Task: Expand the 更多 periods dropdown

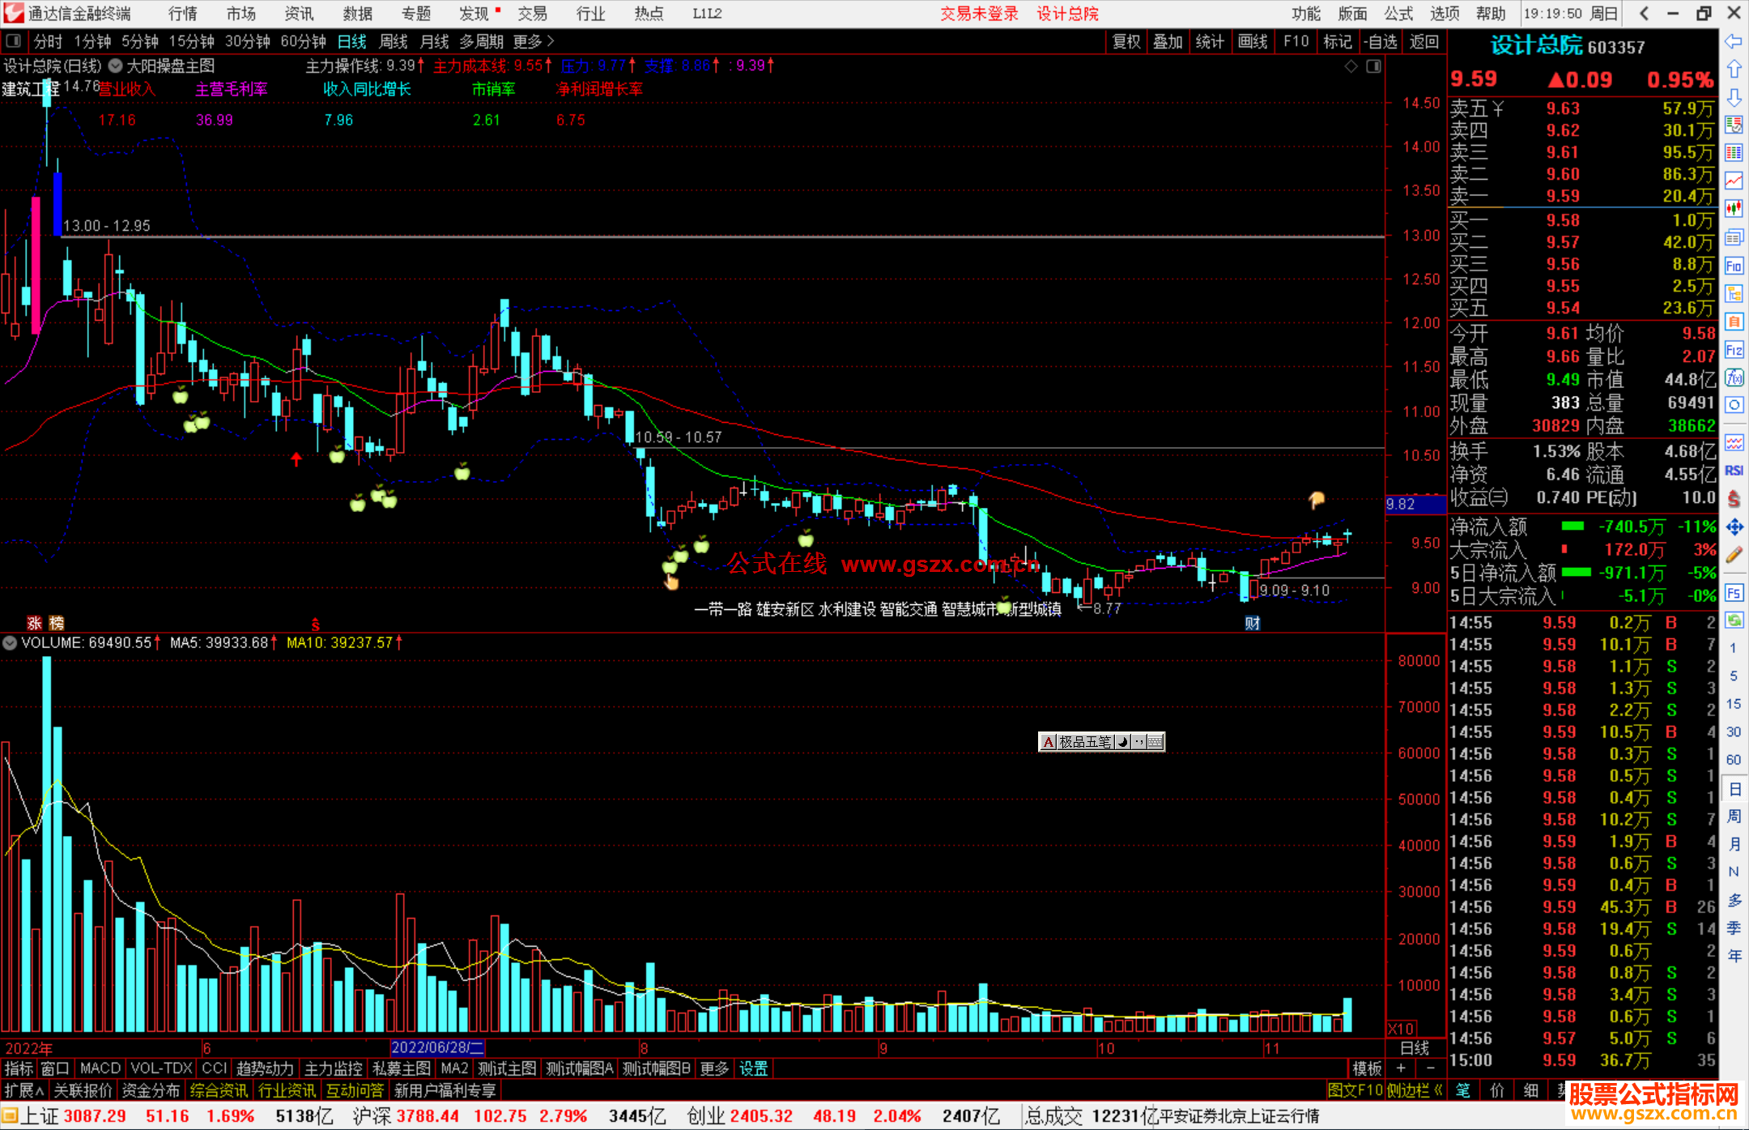Action: [533, 41]
